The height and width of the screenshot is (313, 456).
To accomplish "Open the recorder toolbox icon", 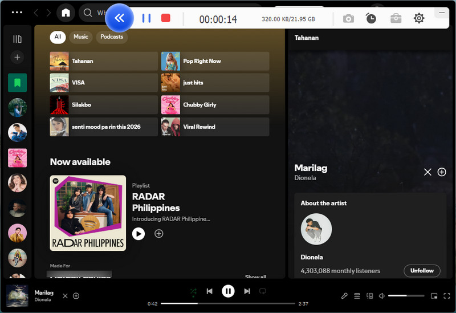I will point(396,19).
